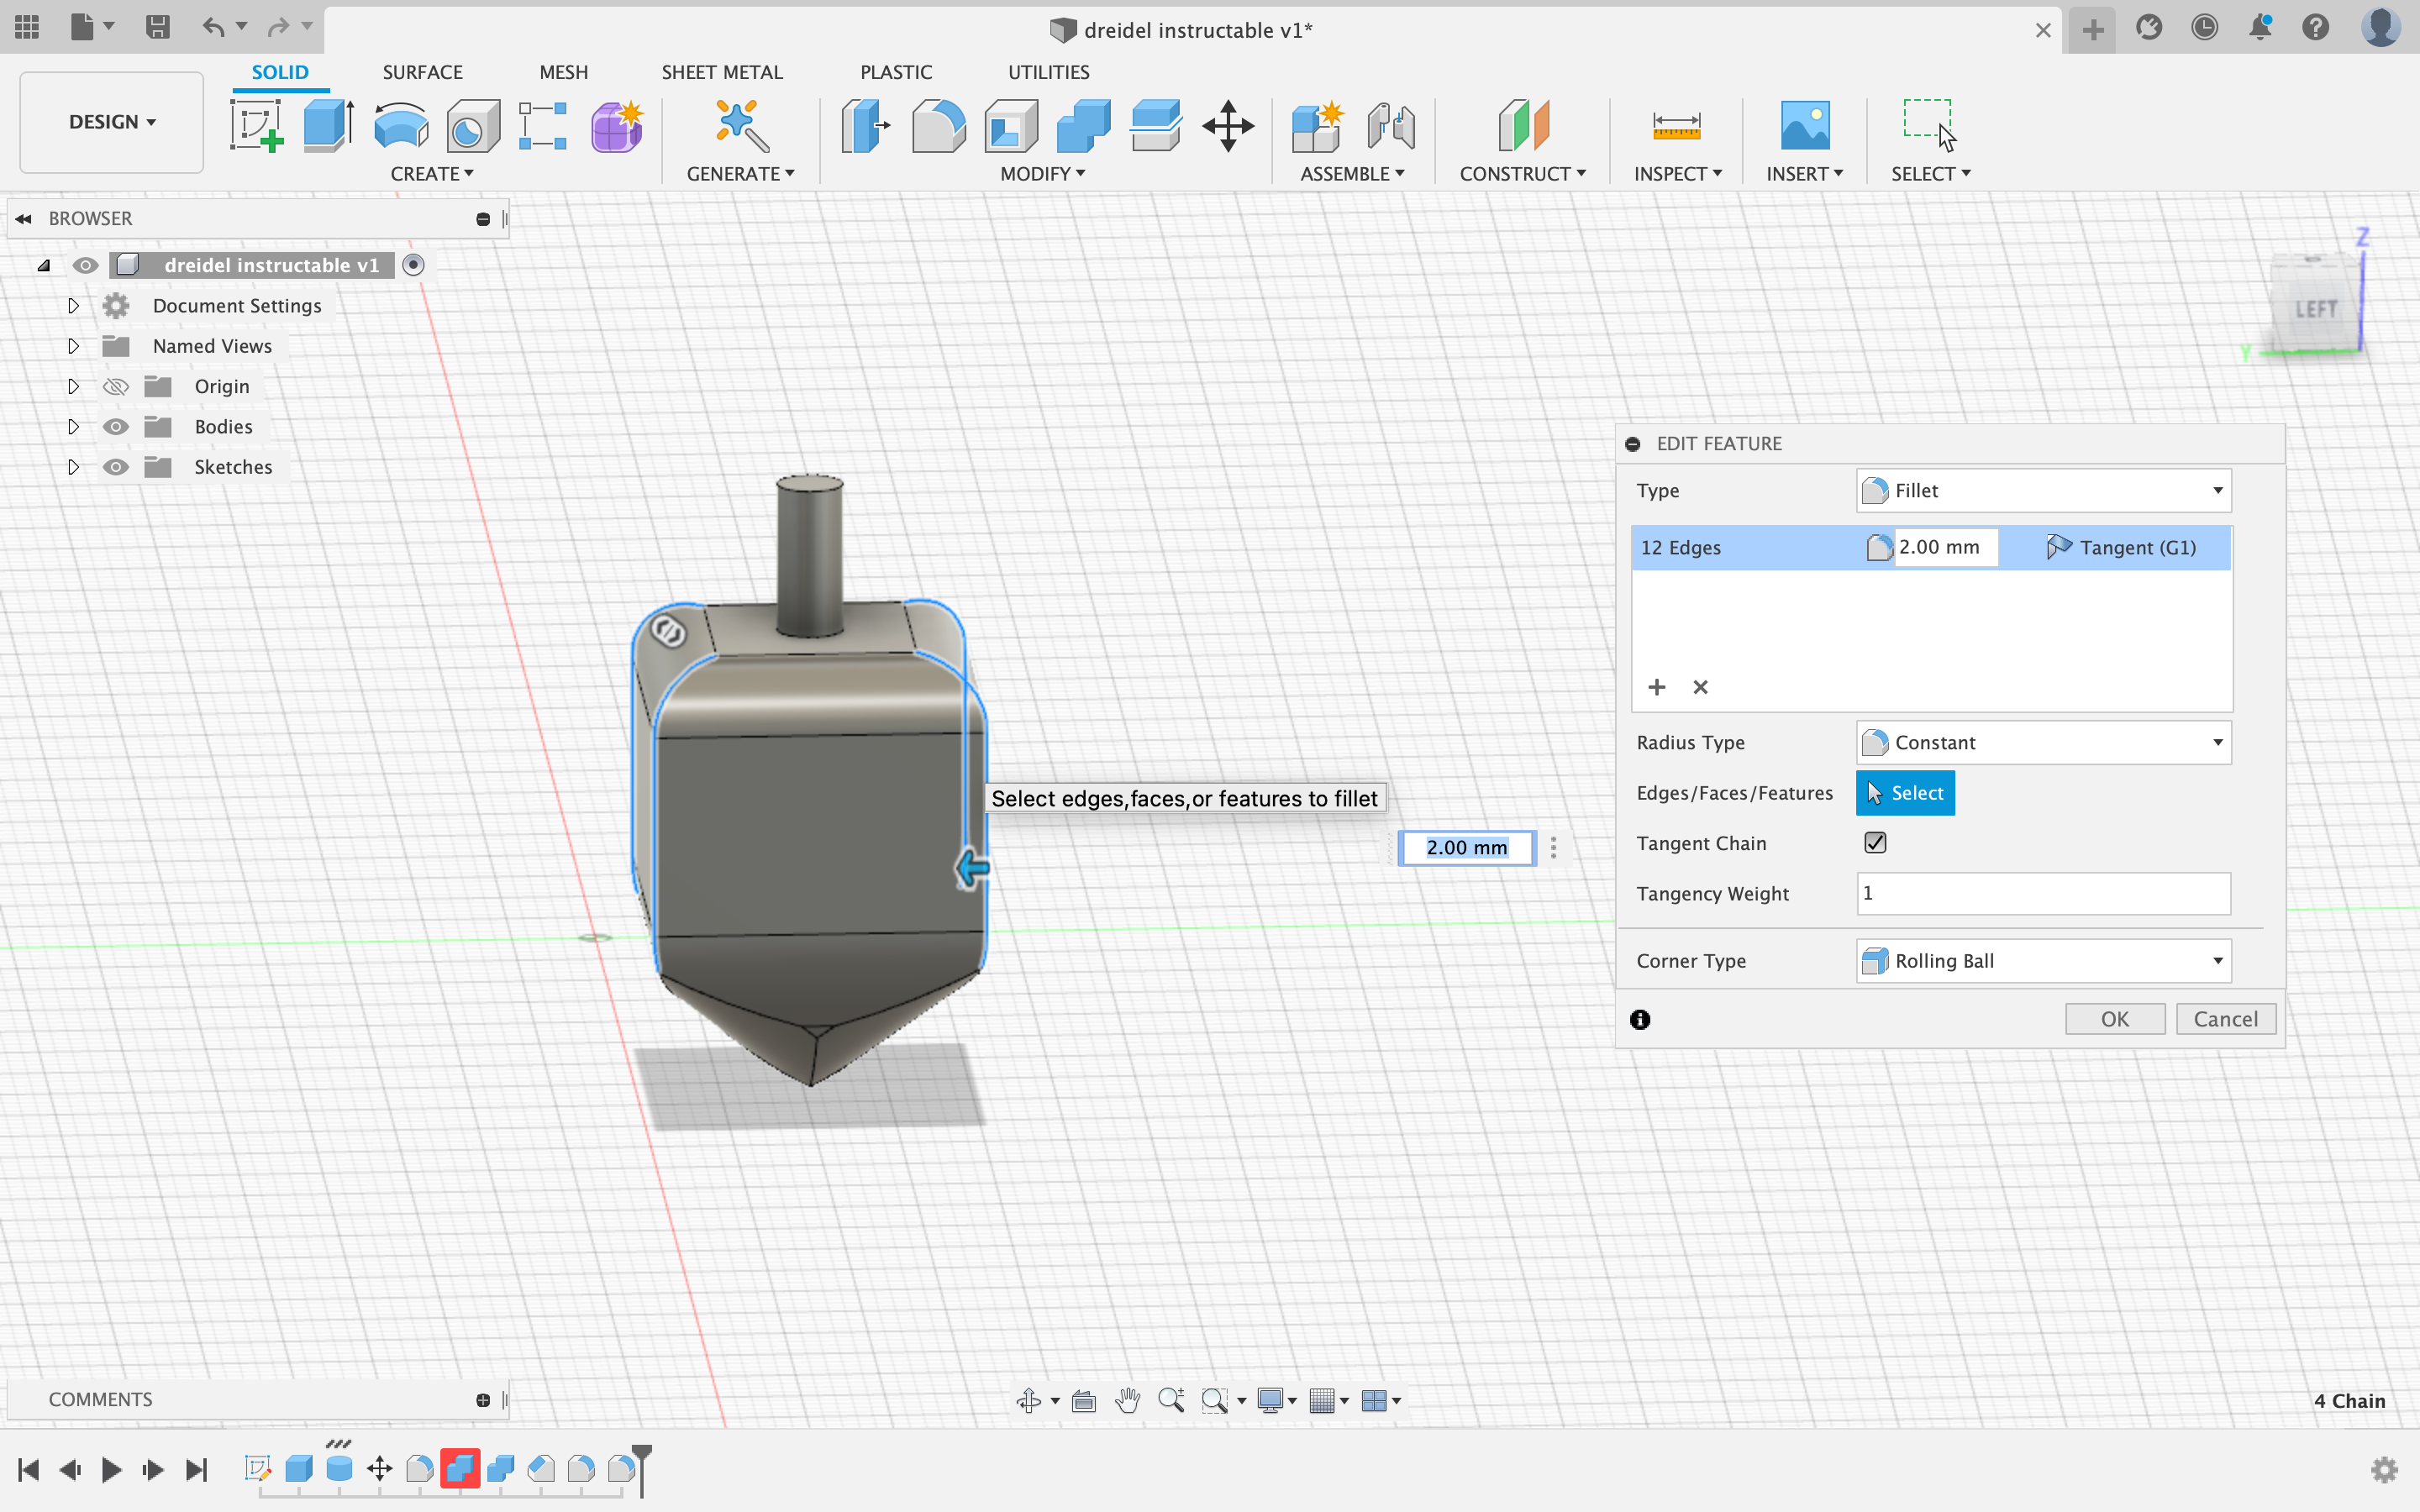The image size is (2420, 1512).
Task: Click Cancel to dismiss Edit Feature
Action: (2227, 1019)
